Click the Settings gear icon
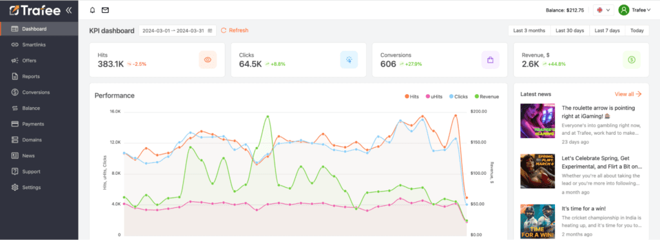 pos(15,187)
